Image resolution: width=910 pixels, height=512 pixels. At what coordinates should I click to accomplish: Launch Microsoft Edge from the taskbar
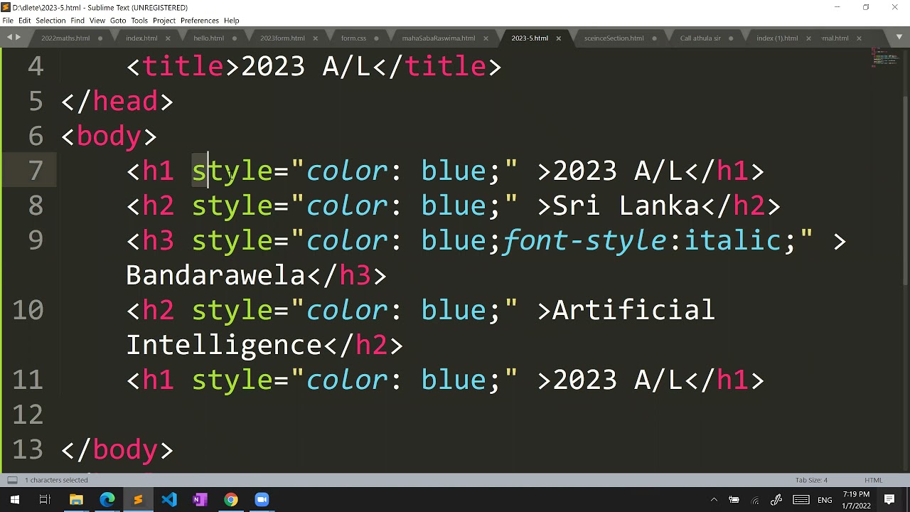tap(107, 500)
